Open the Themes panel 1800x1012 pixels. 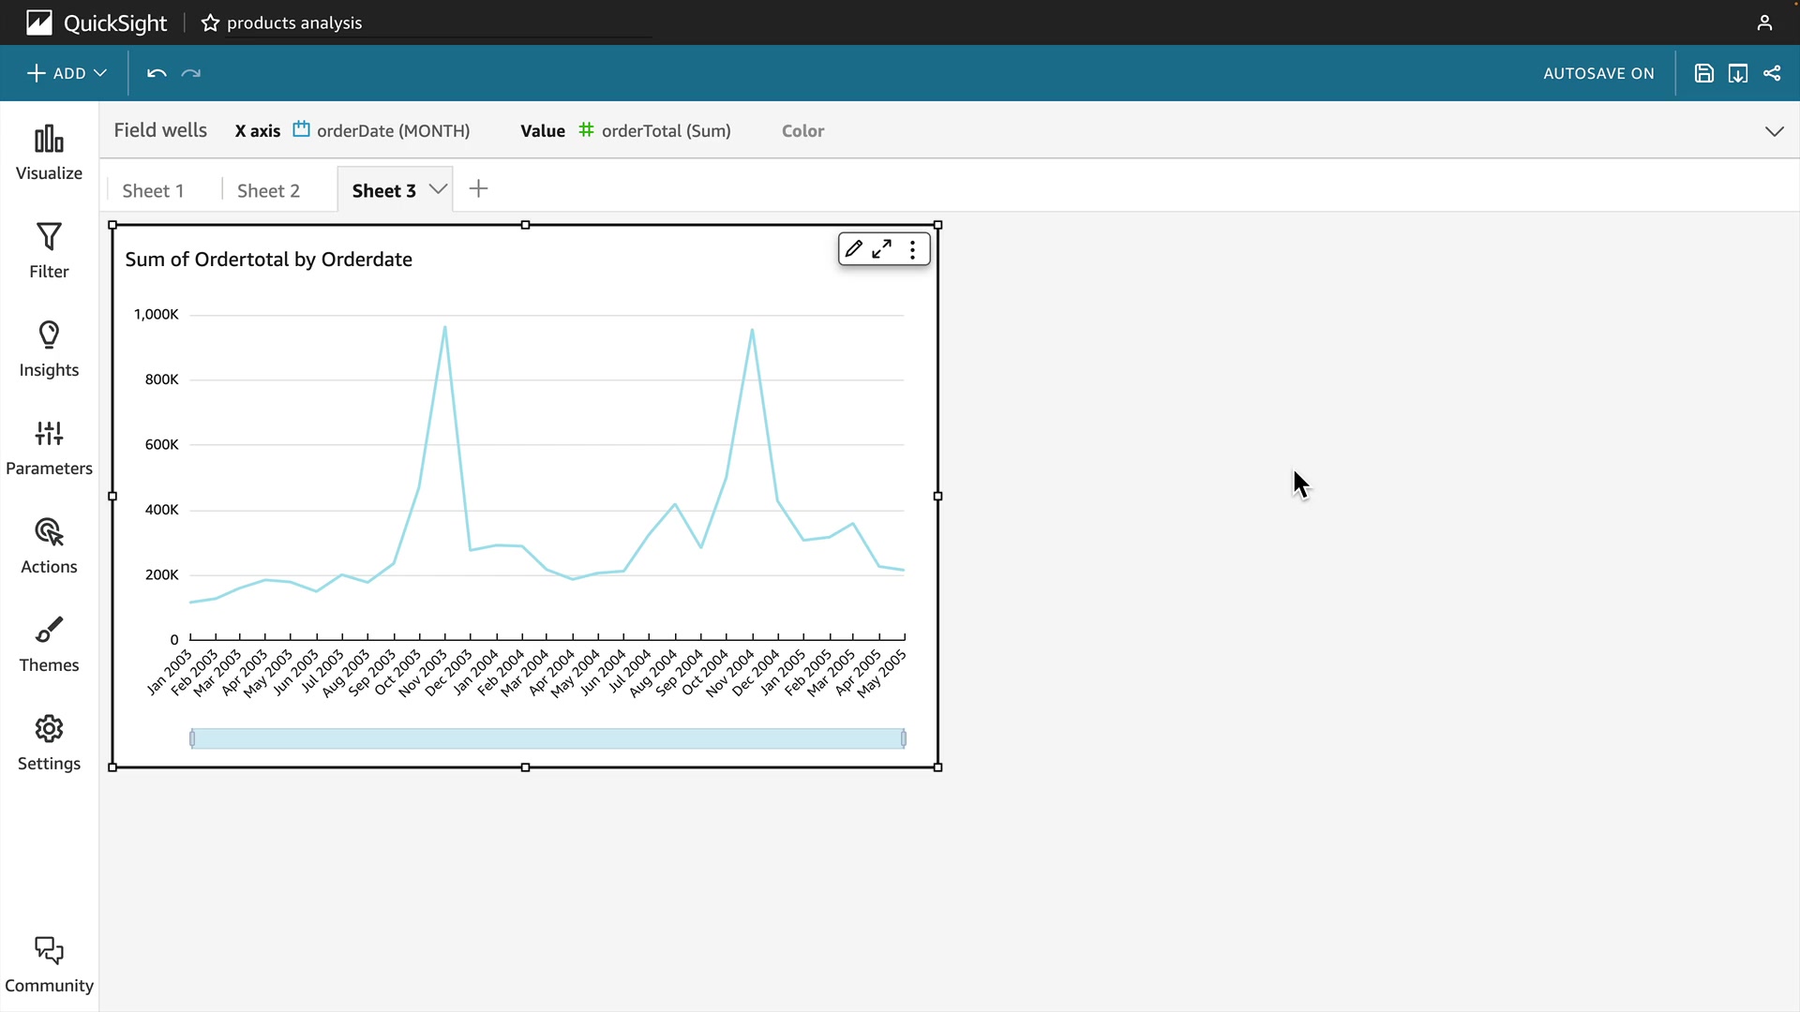pos(49,645)
